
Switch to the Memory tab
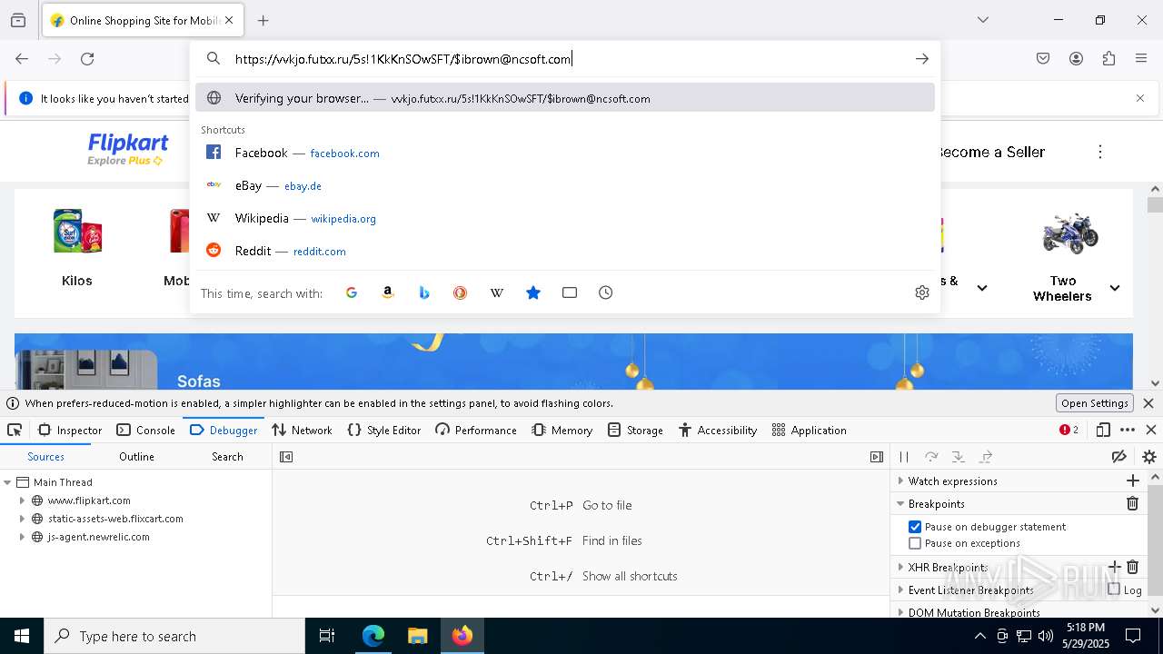562,431
